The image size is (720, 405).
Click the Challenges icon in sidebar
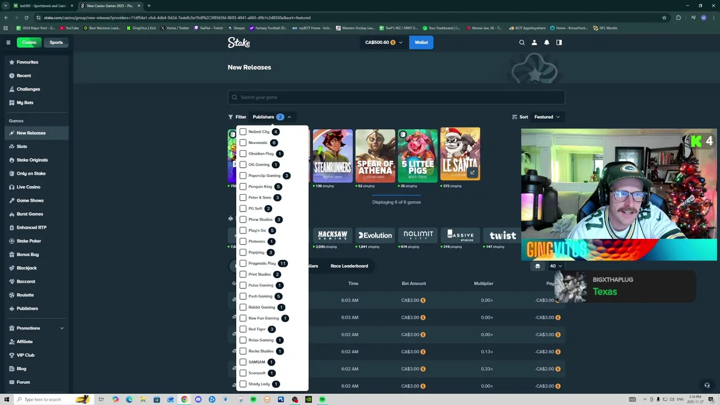tap(12, 89)
